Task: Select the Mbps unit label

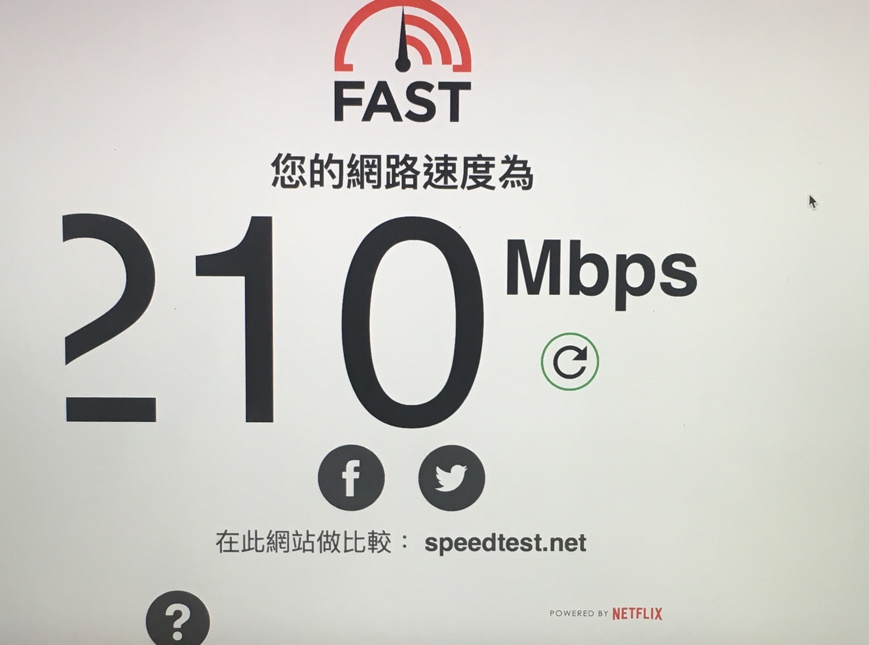Action: tap(601, 274)
